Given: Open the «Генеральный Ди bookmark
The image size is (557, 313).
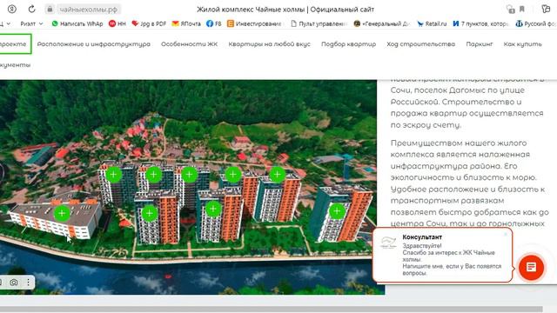Looking at the screenshot, I should coord(382,23).
